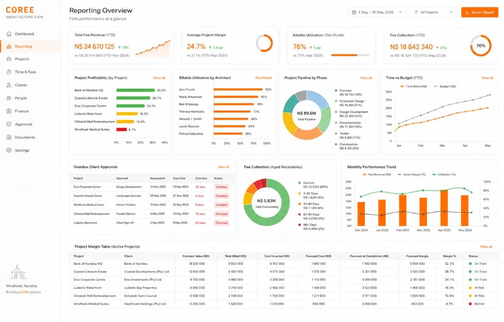Screen dimensions: 504x322
Task: Click the Finance icon in sidebar
Action: point(9,111)
